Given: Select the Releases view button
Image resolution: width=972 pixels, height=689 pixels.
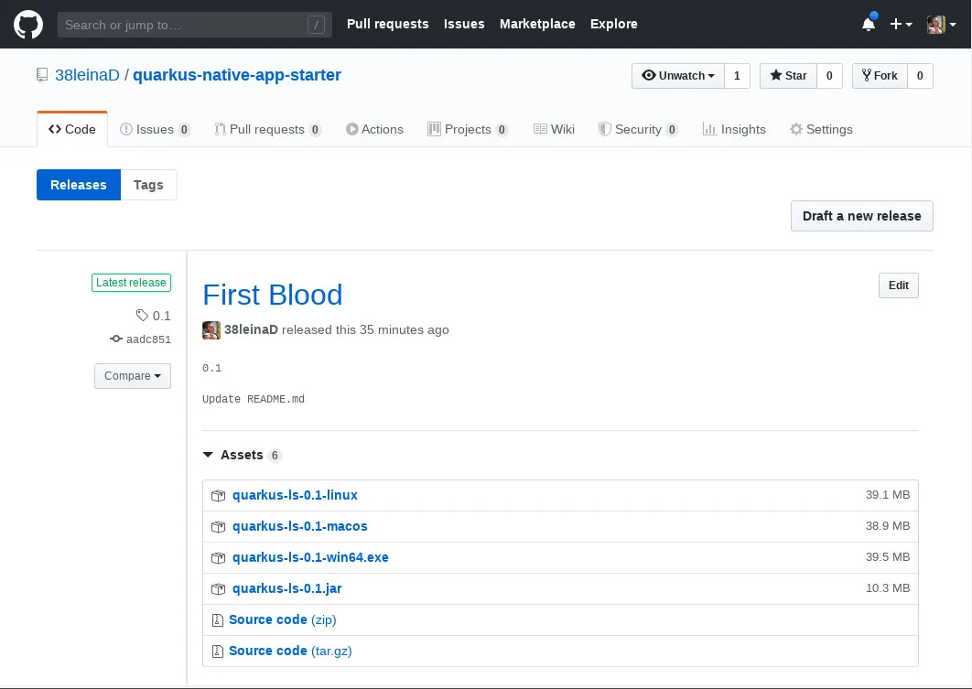Looking at the screenshot, I should coord(78,185).
